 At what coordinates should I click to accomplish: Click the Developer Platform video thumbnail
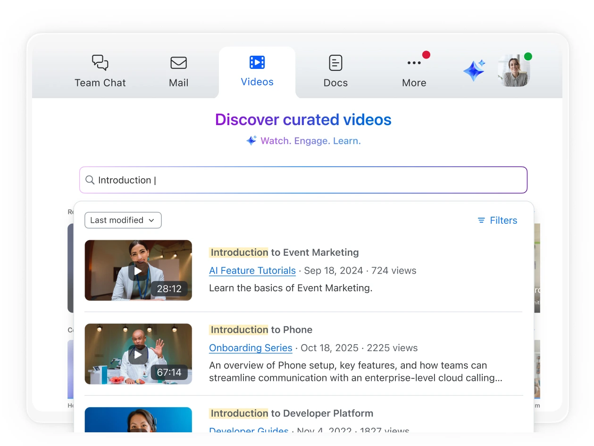click(138, 420)
